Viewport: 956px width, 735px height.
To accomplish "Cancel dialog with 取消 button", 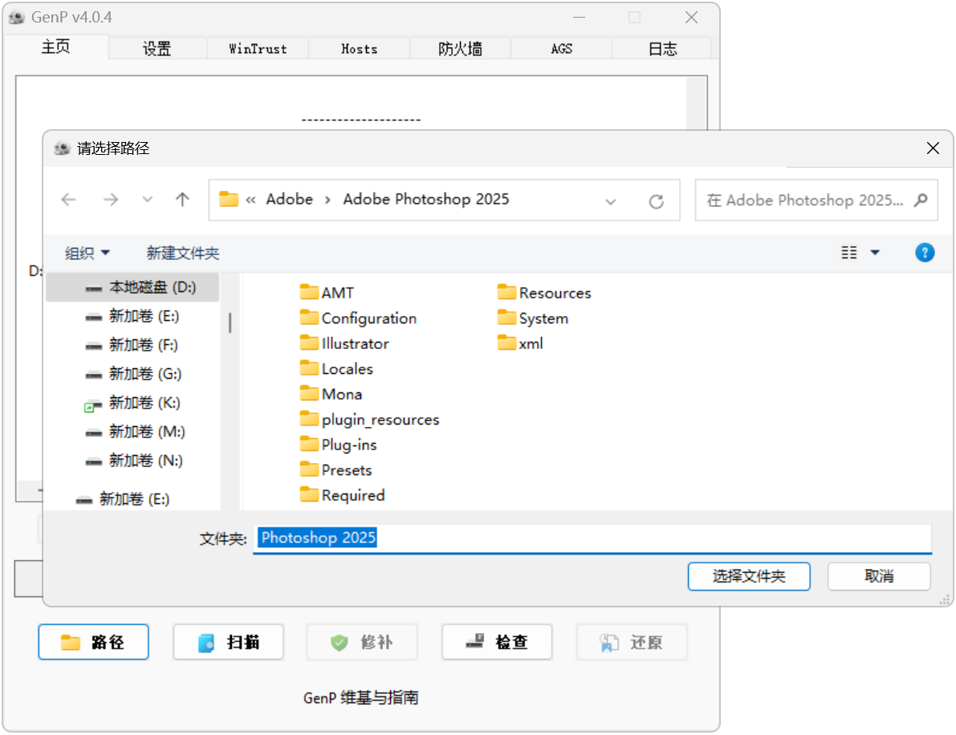I will [879, 576].
